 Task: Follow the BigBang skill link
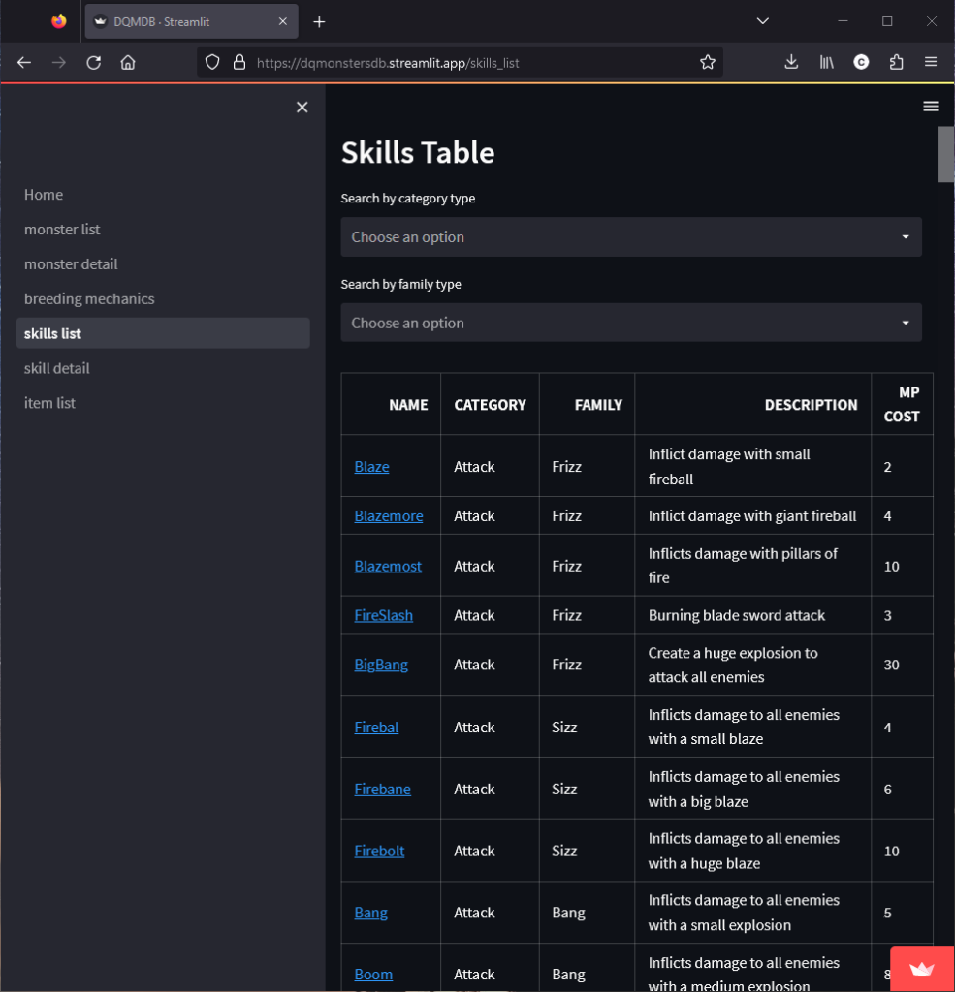381,665
